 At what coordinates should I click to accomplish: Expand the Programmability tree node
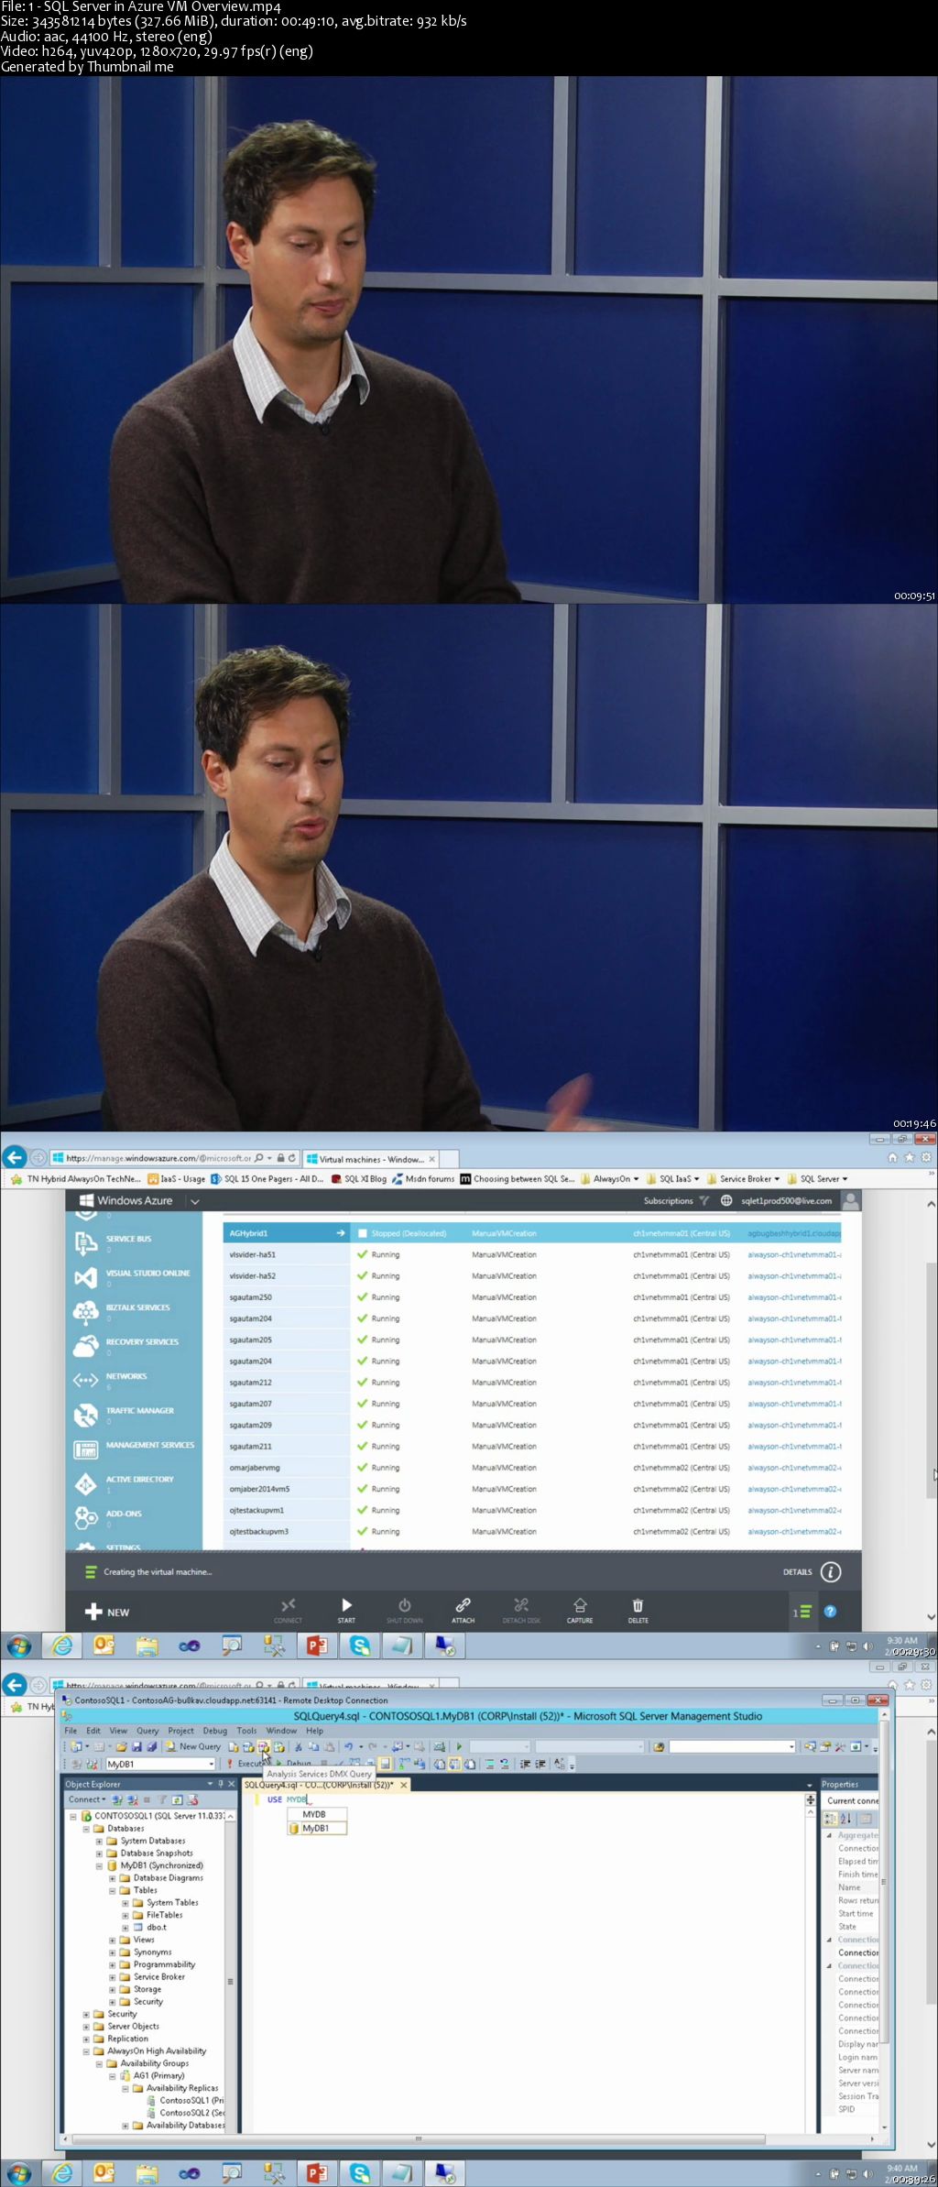[x=112, y=1964]
